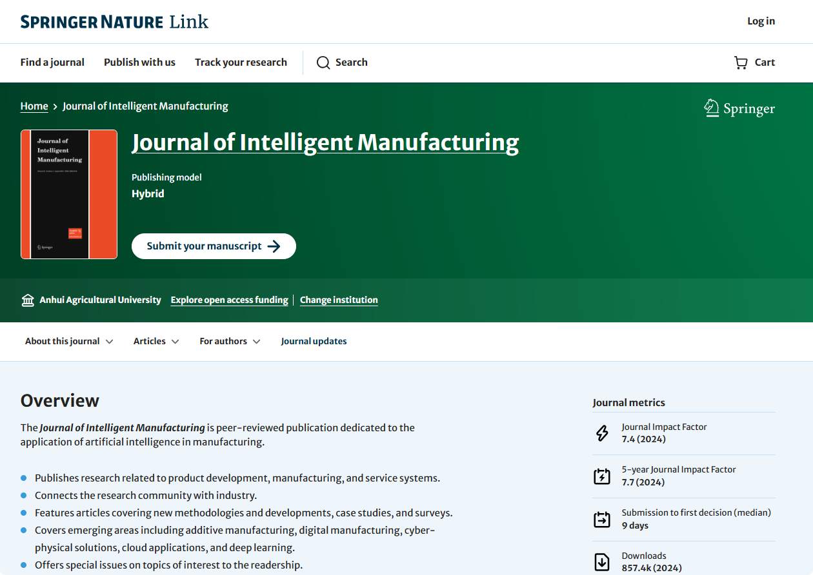813x575 pixels.
Task: Expand the About this journal dropdown
Action: click(69, 342)
